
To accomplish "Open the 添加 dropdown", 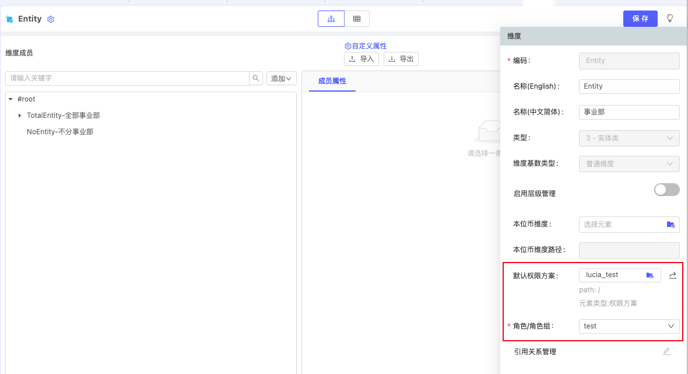I will click(x=282, y=78).
